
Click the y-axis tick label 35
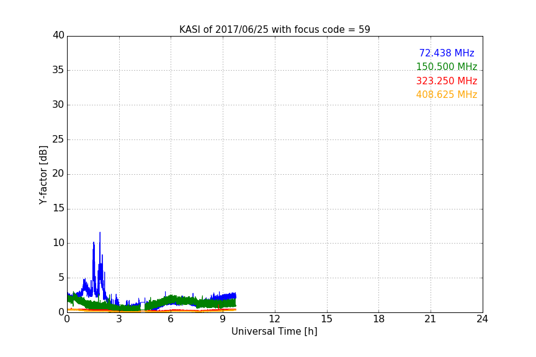[x=58, y=70]
